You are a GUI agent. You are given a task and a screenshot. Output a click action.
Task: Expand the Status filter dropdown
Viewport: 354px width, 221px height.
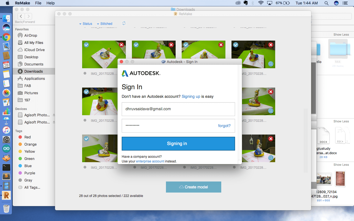tap(86, 24)
